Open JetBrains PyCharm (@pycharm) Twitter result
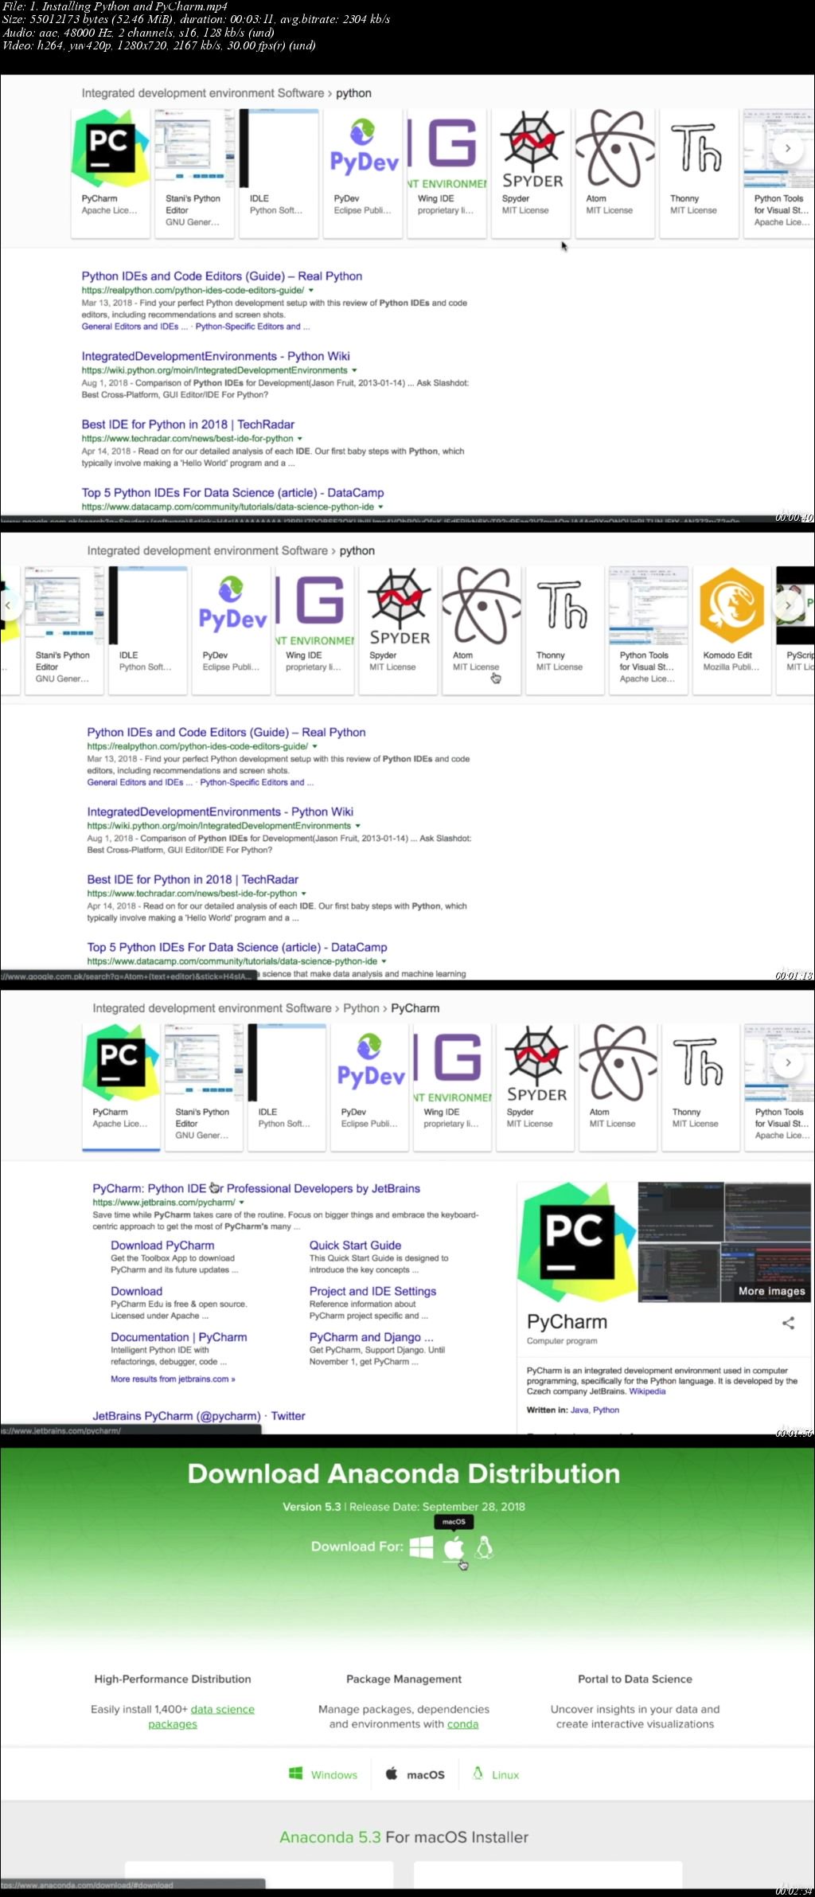This screenshot has width=815, height=1897. coord(199,1416)
